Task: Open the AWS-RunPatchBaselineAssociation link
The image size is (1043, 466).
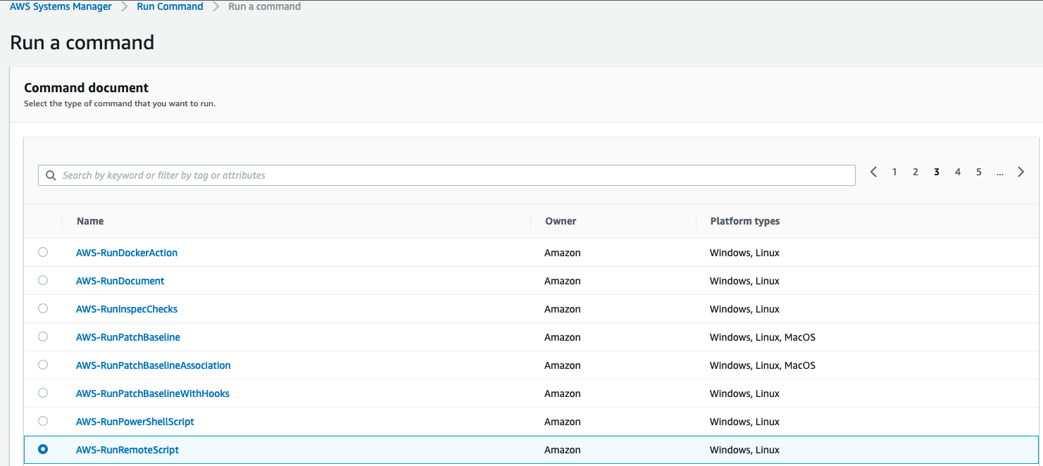Action: 154,365
